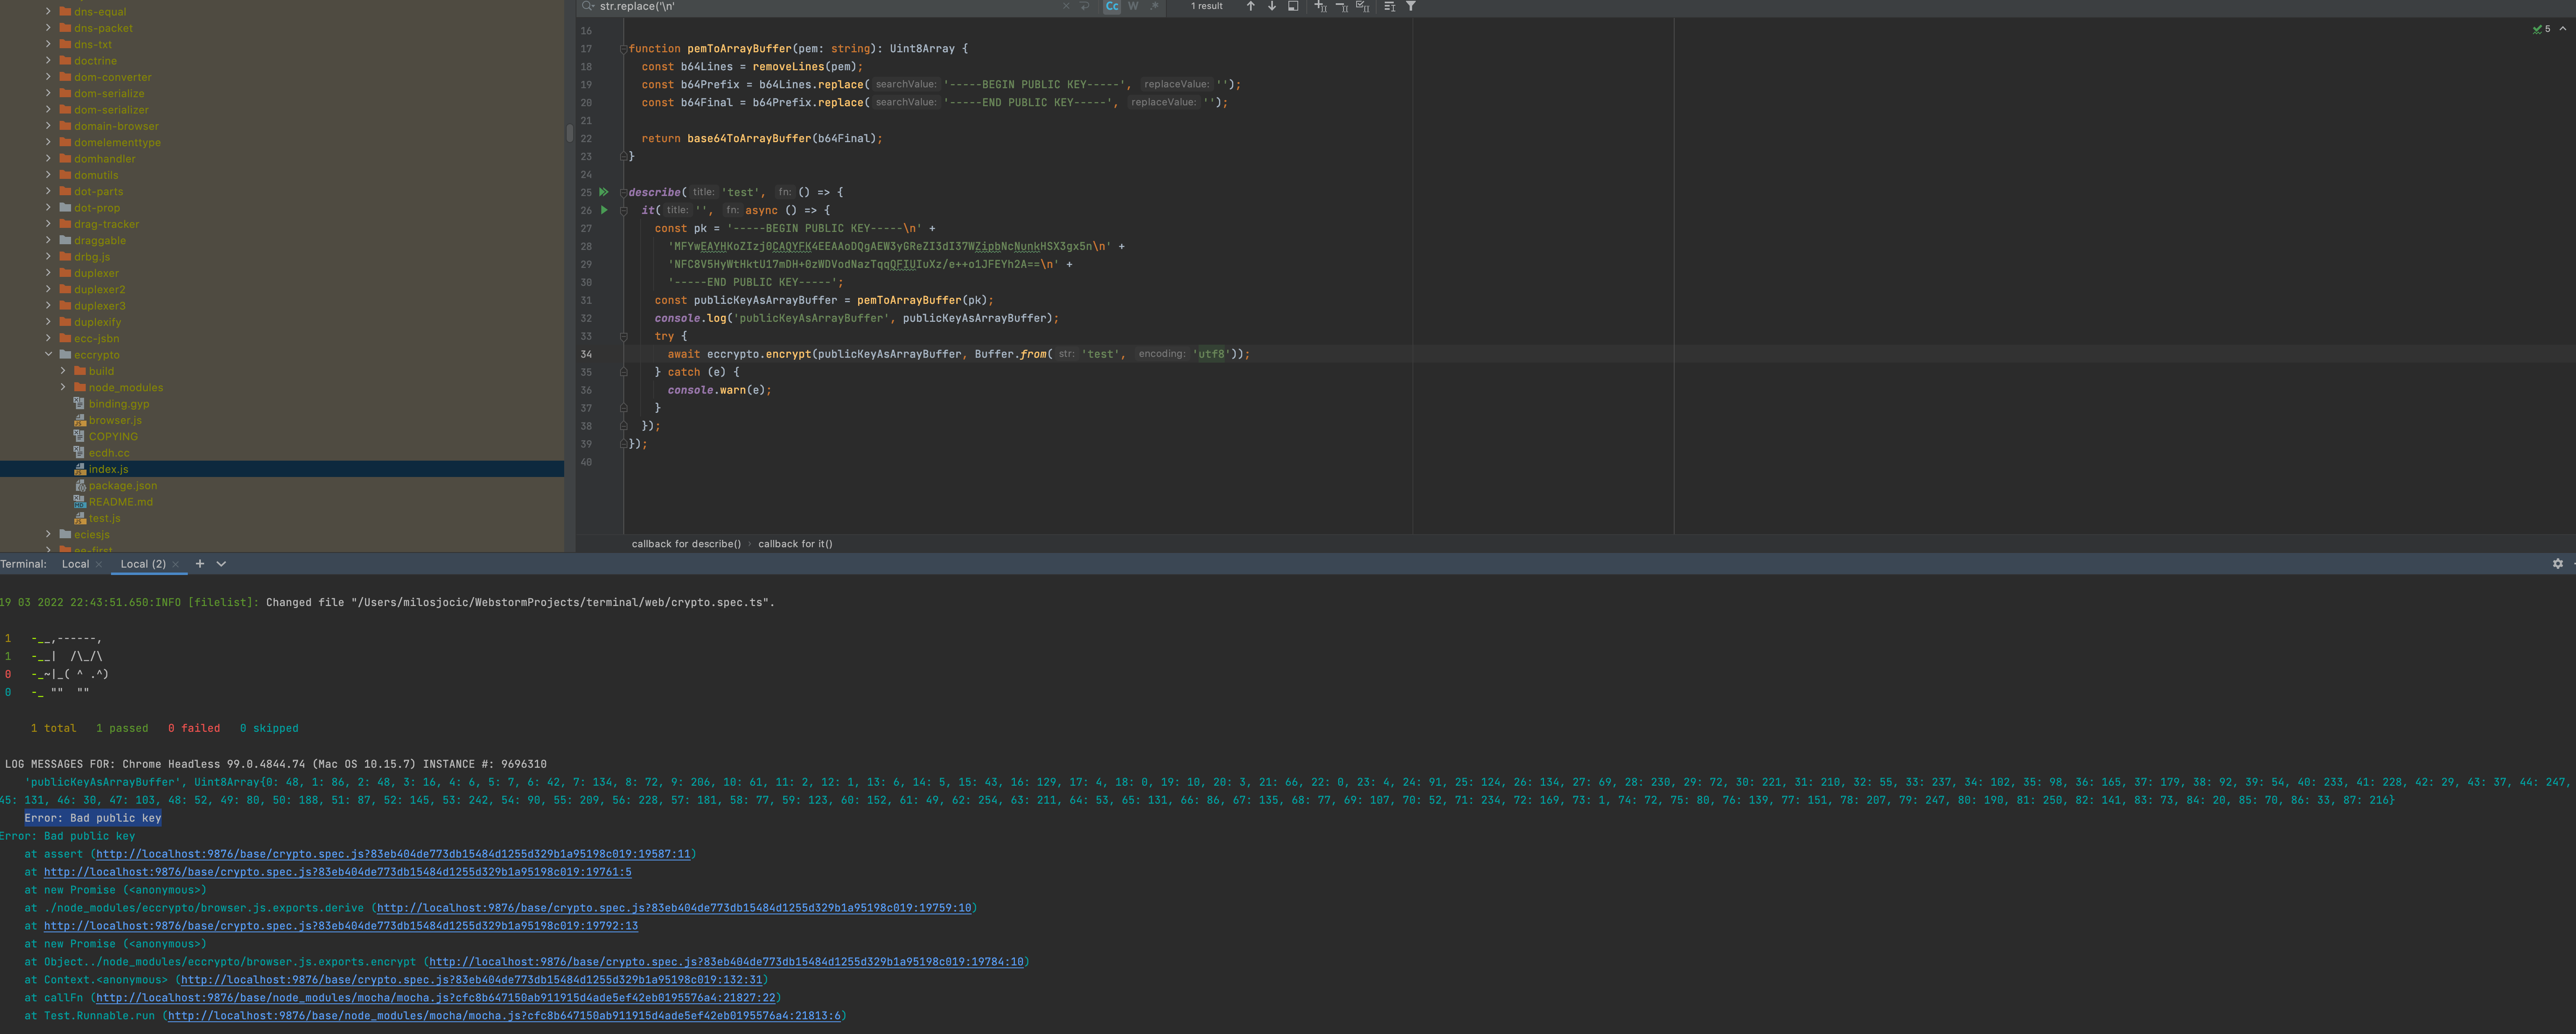Image resolution: width=2576 pixels, height=1034 pixels.
Task: Expand the build folder
Action: tap(63, 371)
